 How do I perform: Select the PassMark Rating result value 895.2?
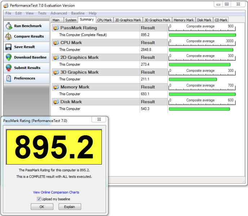coord(145,35)
